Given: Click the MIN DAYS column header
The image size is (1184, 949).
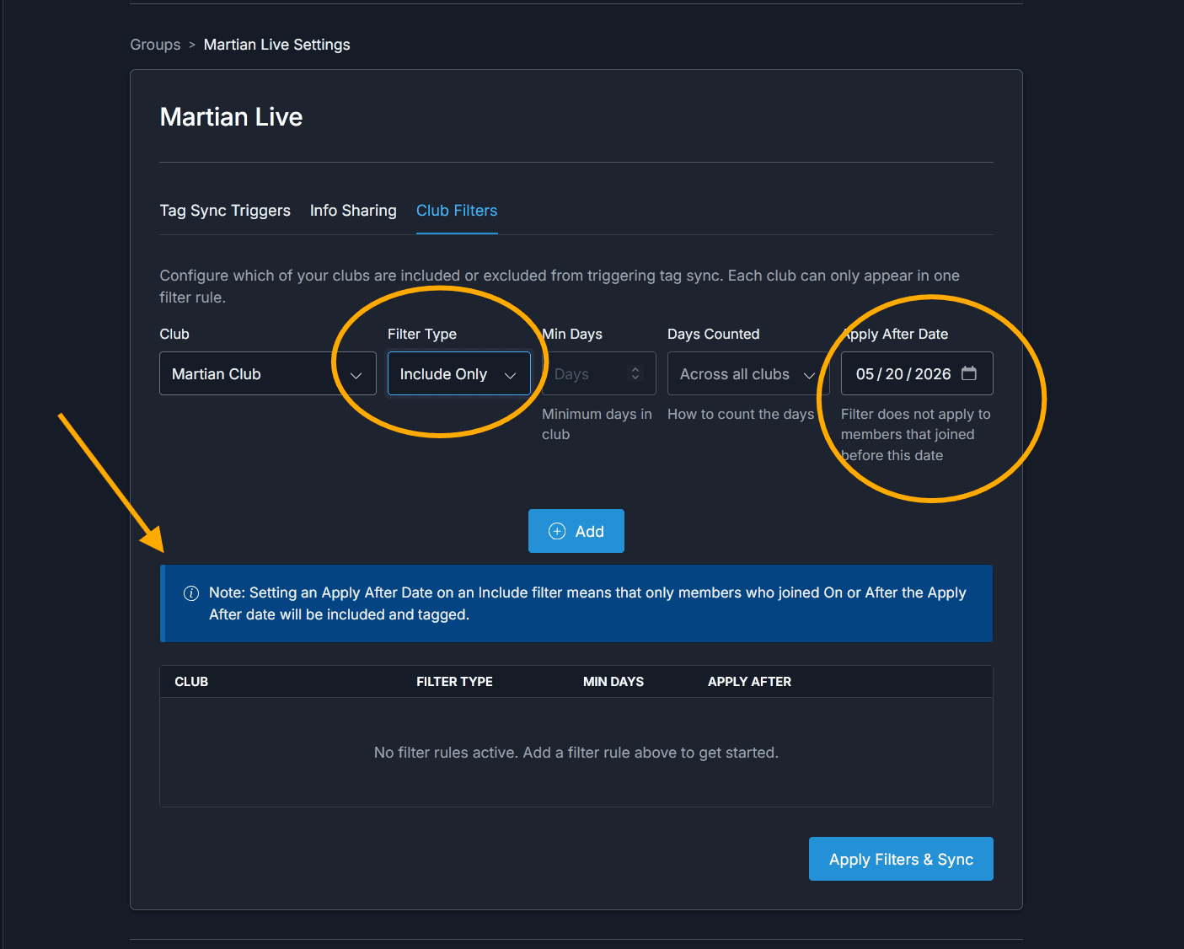Looking at the screenshot, I should pos(613,682).
